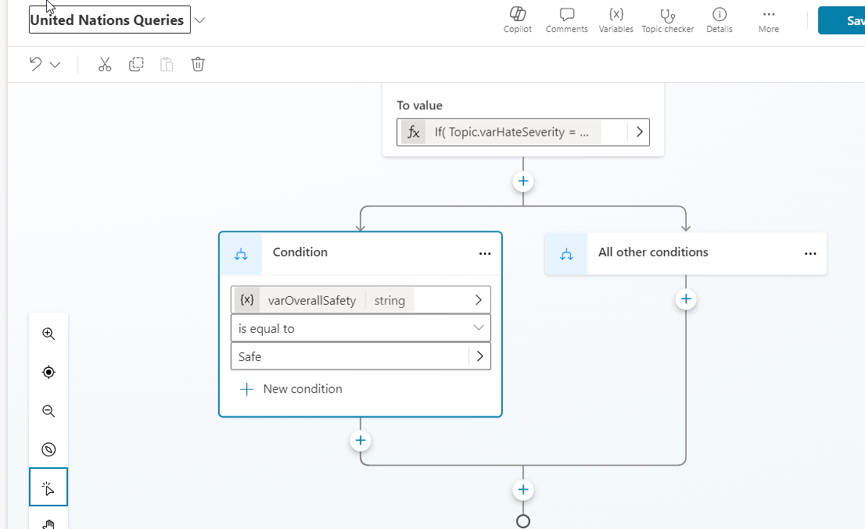
Task: Open the Comments pane
Action: click(x=566, y=20)
